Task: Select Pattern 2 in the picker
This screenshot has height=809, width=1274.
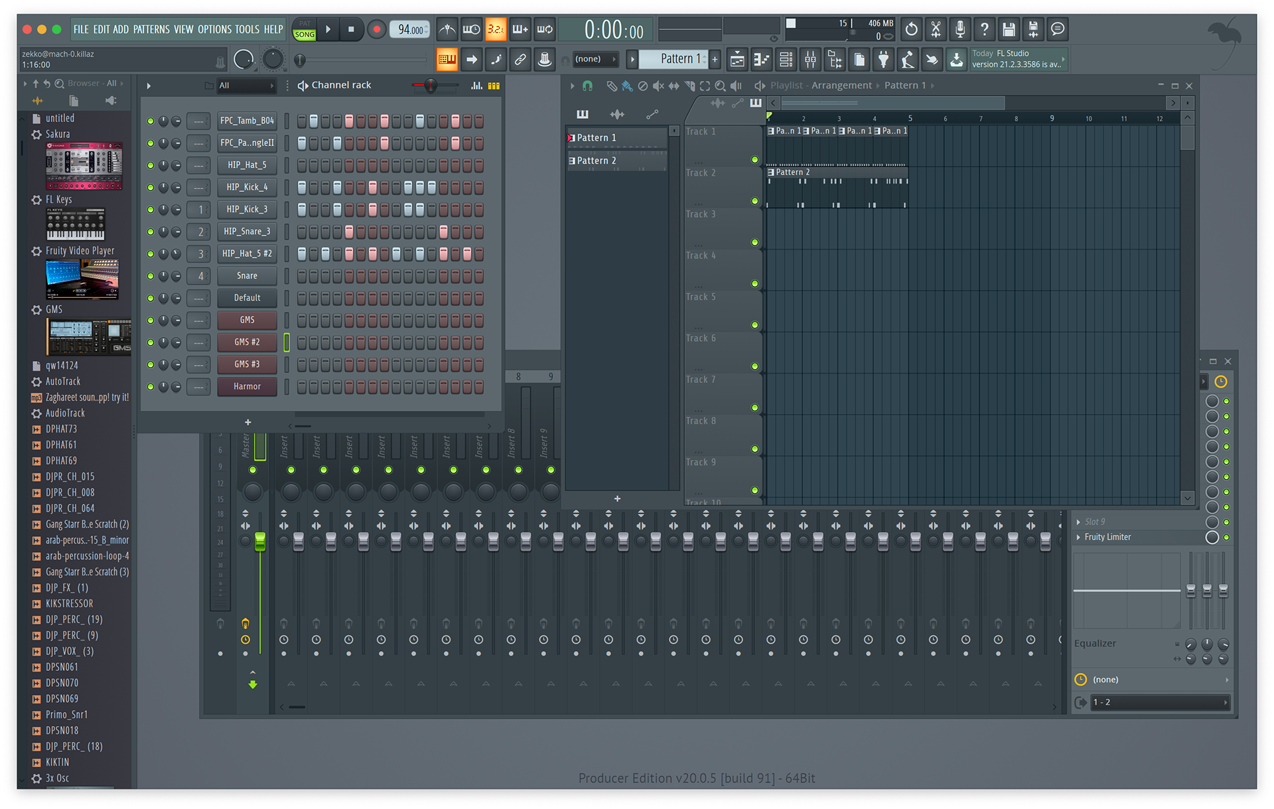Action: pyautogui.click(x=617, y=161)
